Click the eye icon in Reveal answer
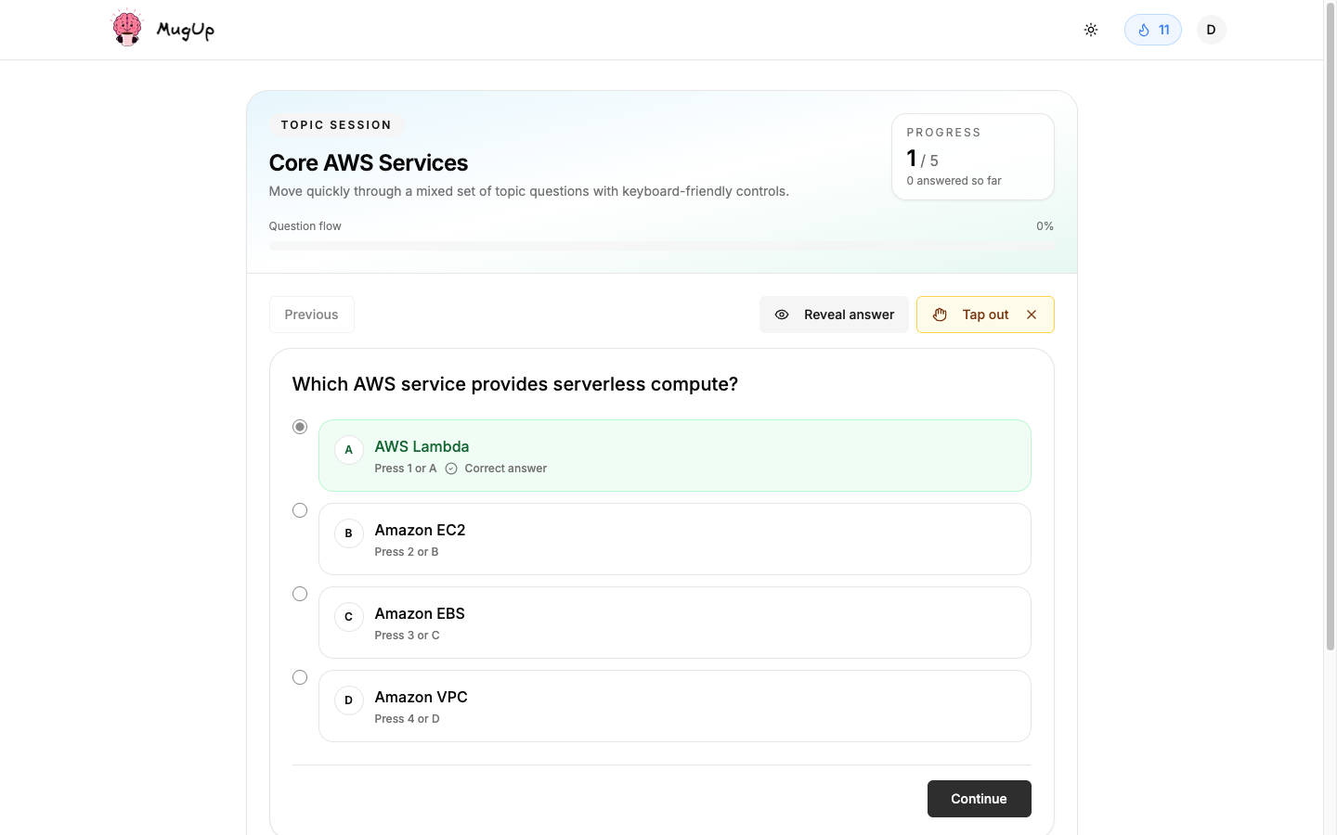The image size is (1337, 835). pos(782,315)
